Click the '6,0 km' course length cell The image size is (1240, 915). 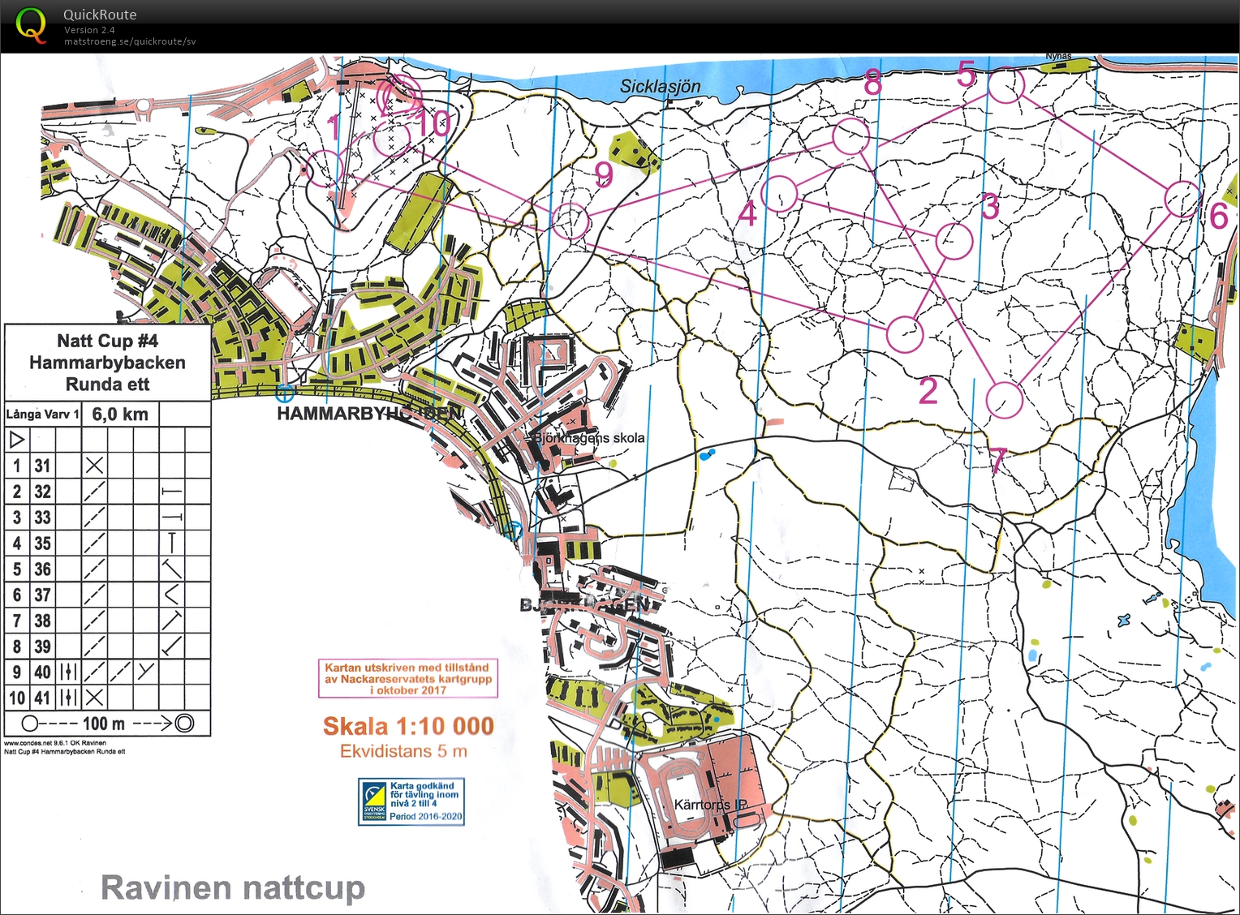[x=120, y=414]
